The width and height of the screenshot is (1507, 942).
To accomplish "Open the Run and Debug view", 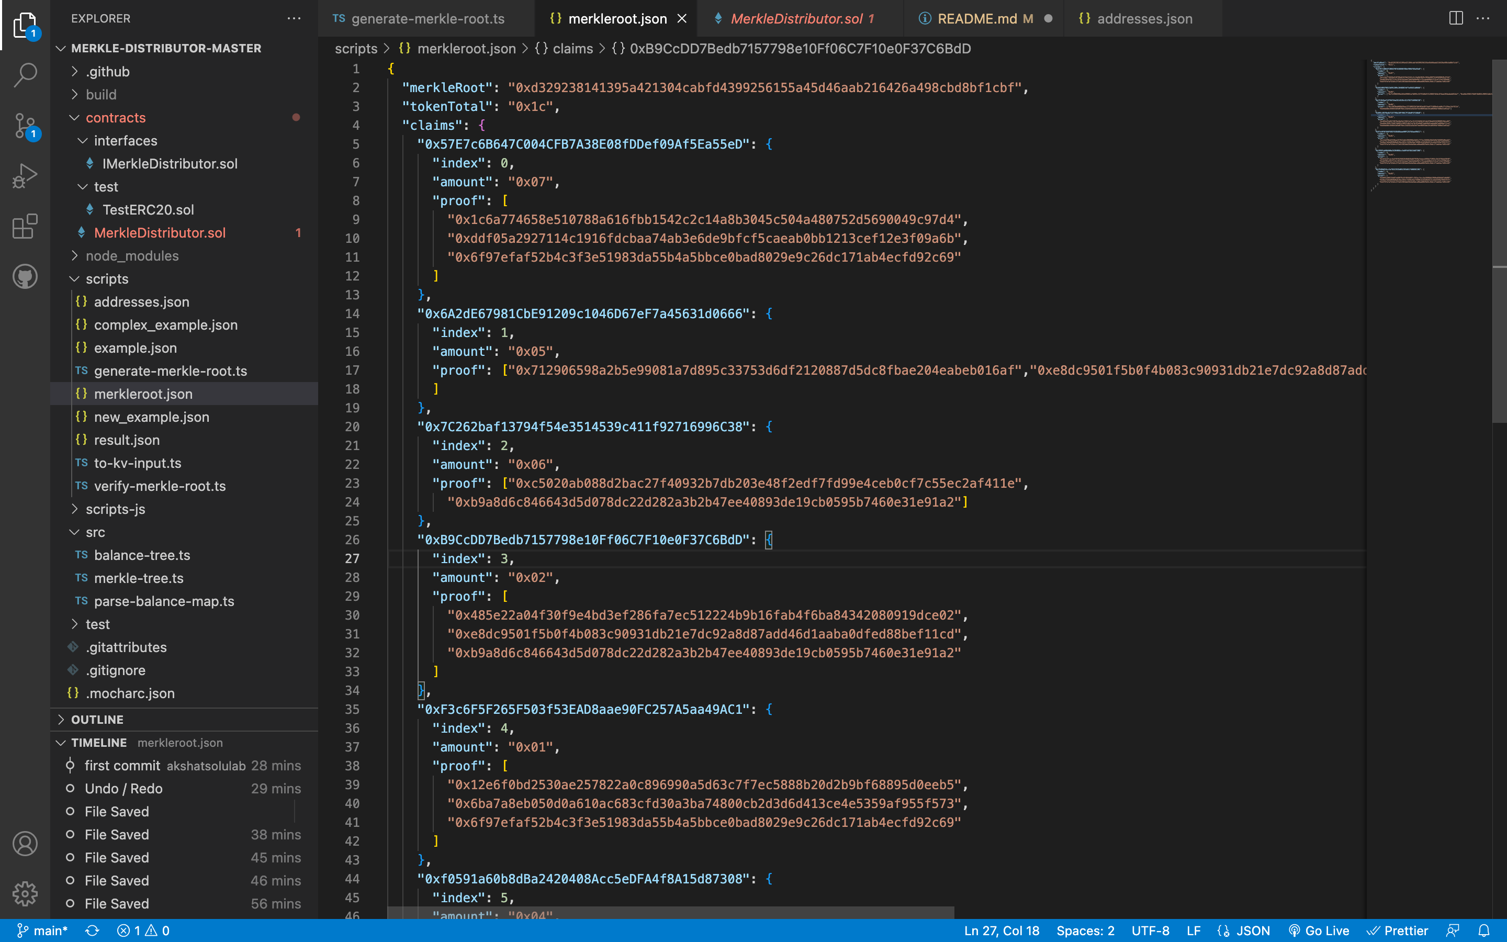I will tap(25, 176).
